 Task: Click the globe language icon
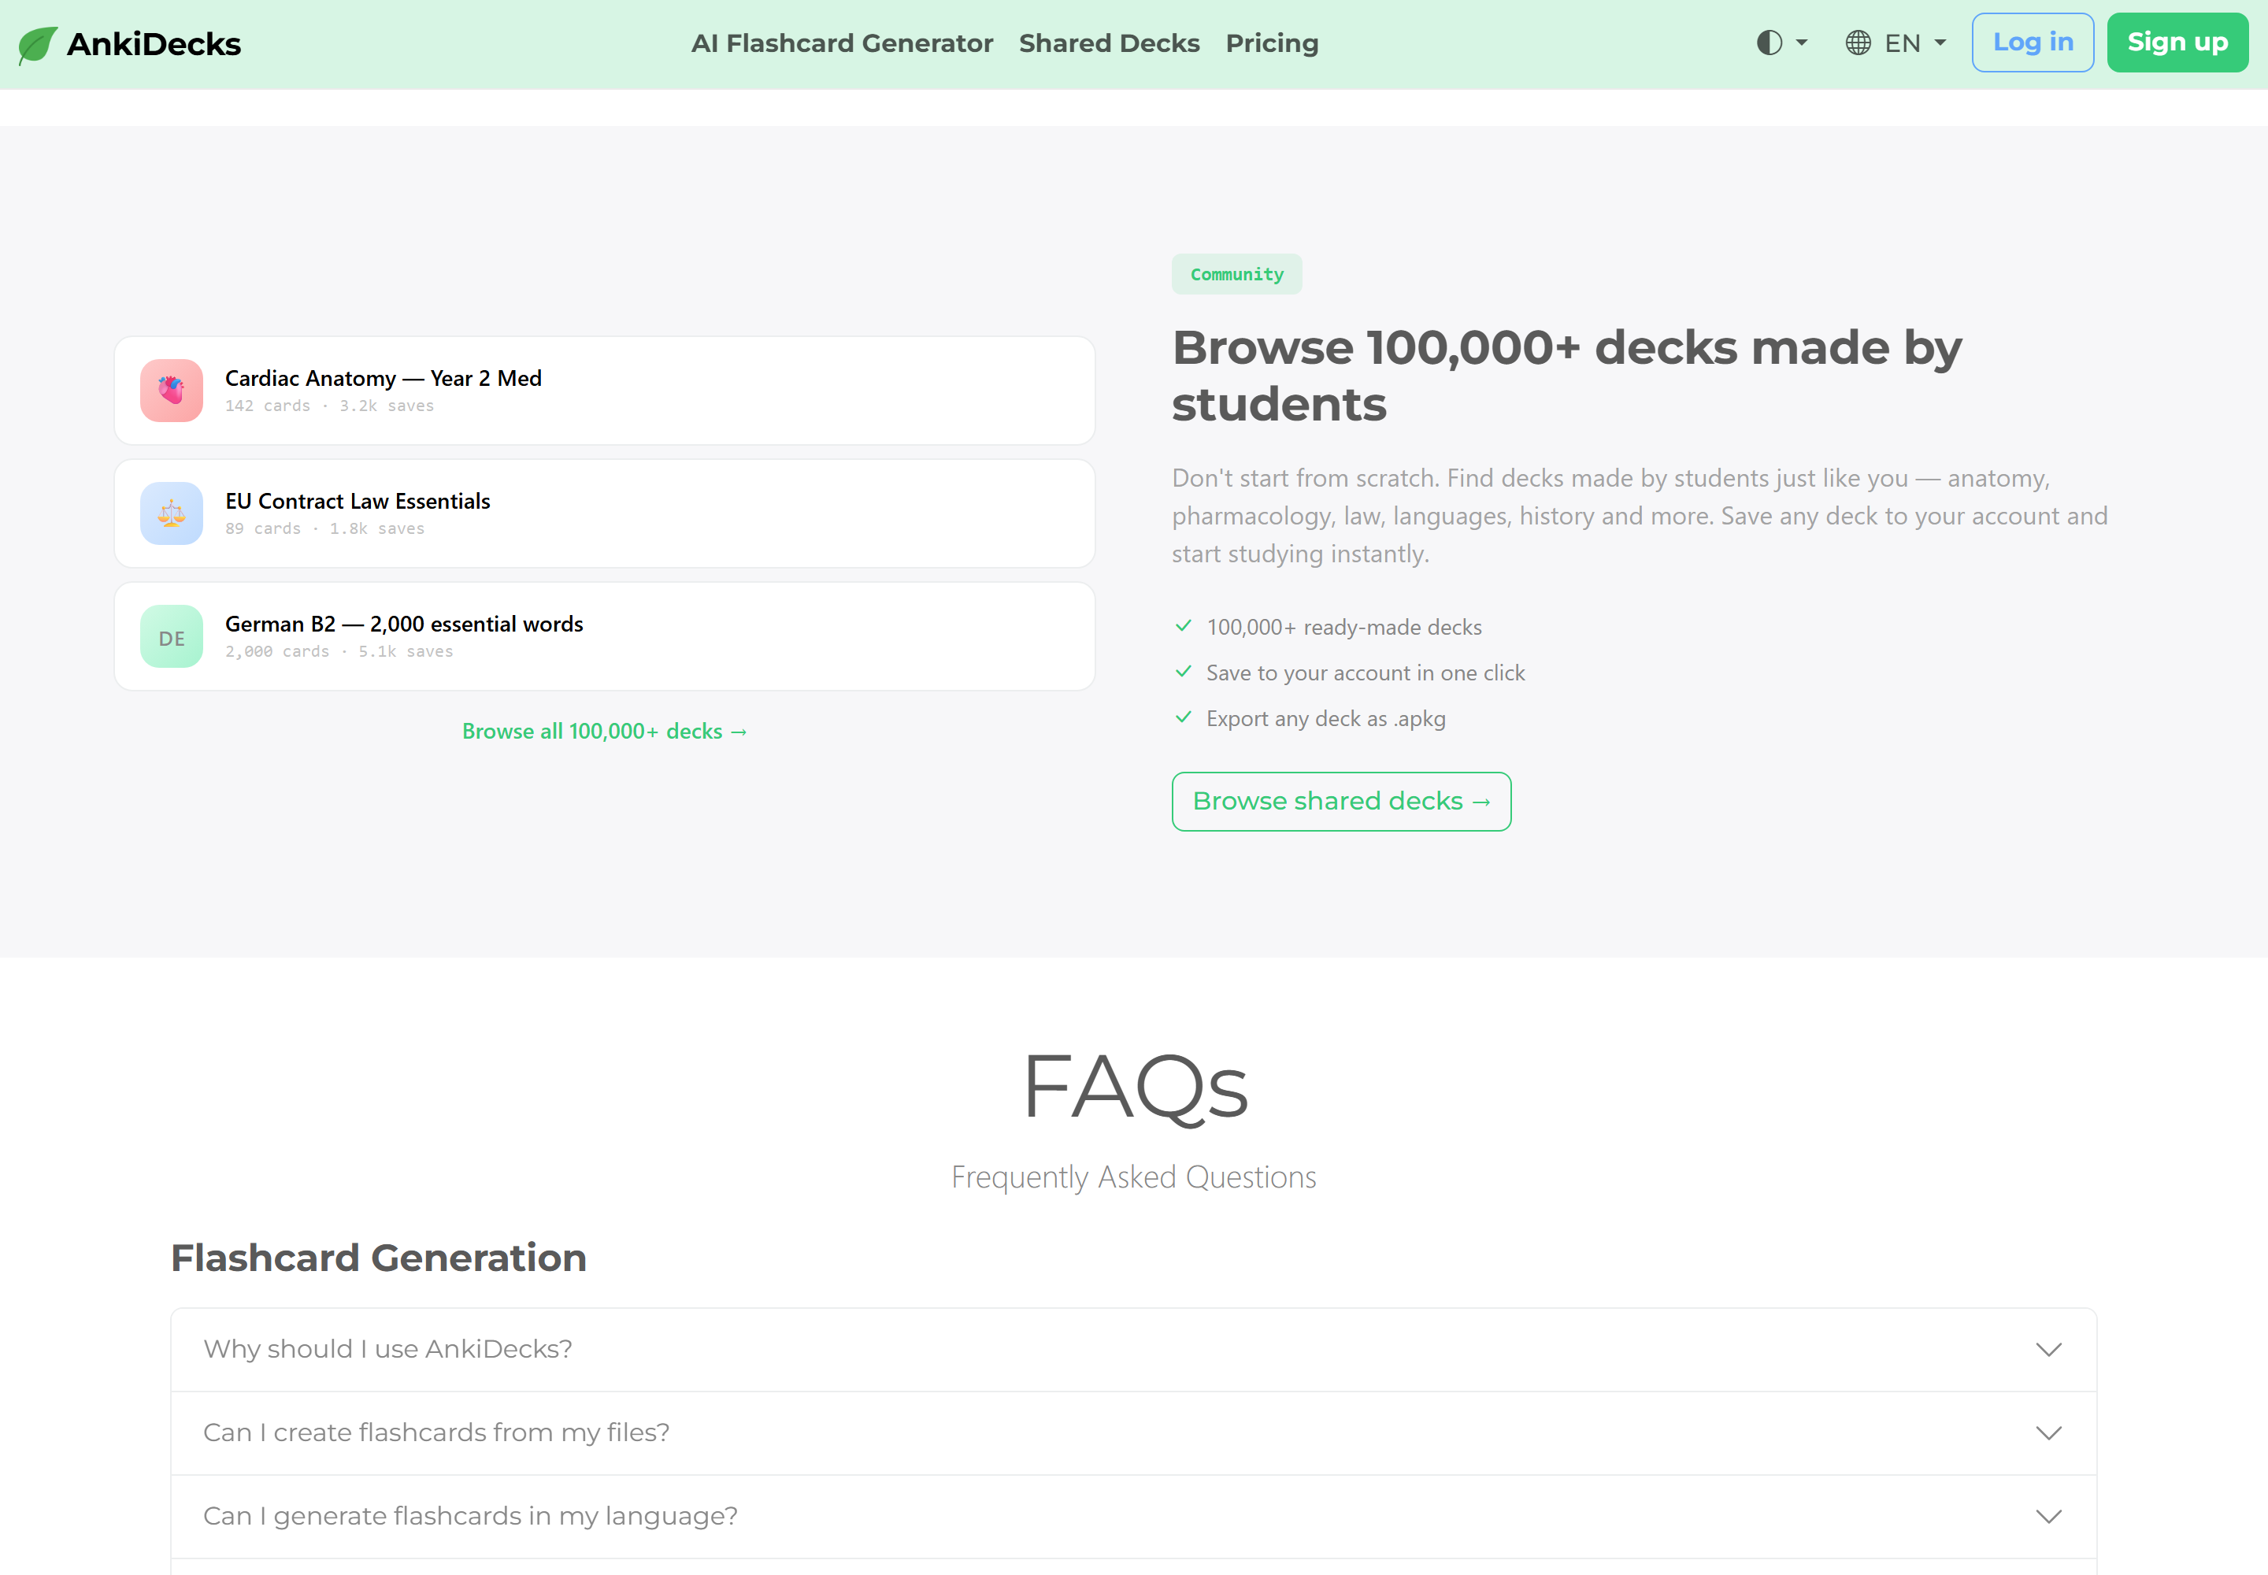coord(1858,43)
